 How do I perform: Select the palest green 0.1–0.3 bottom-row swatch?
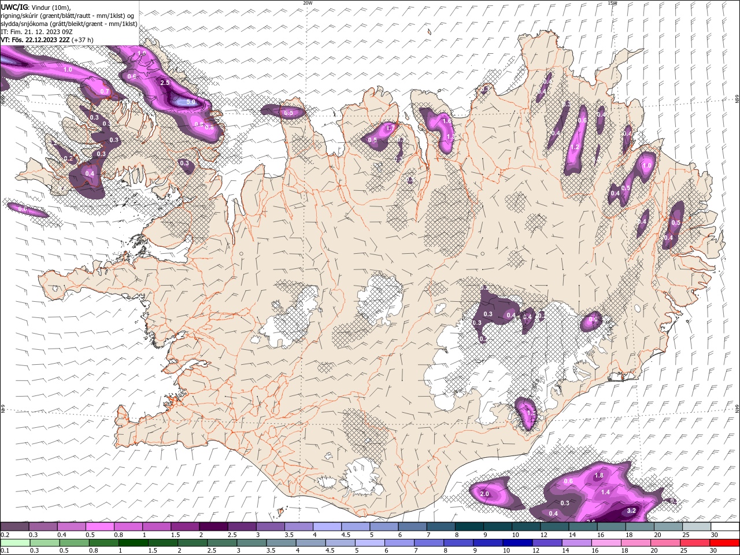[x=14, y=543]
